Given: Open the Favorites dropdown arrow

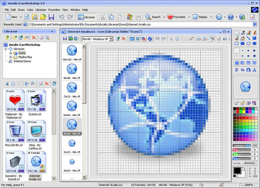Looking at the screenshot, I should [189, 17].
